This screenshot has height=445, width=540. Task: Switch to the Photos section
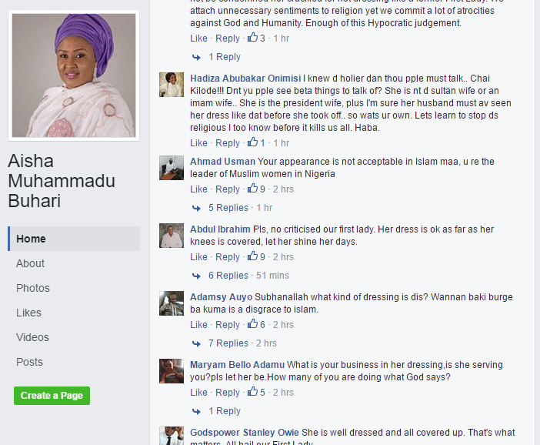(33, 288)
